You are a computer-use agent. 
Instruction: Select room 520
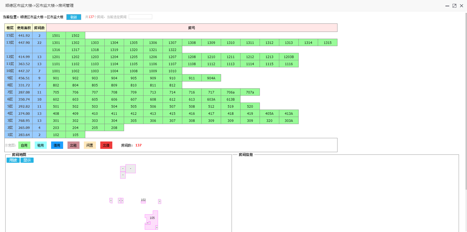250,106
